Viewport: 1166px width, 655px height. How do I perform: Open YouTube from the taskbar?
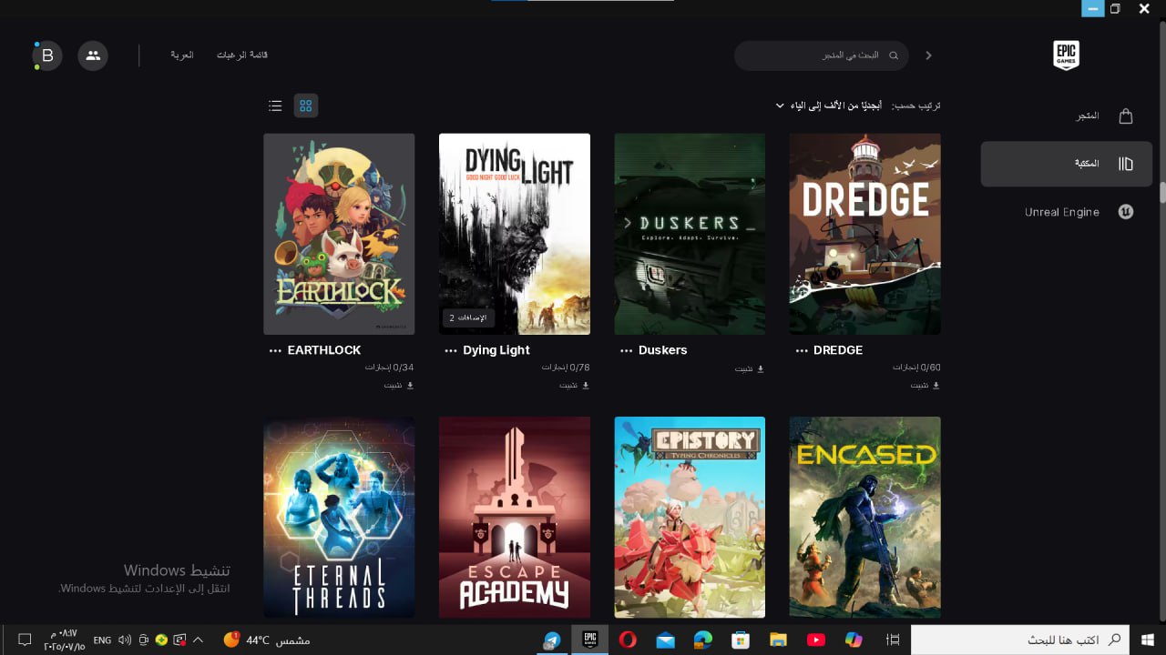[815, 640]
